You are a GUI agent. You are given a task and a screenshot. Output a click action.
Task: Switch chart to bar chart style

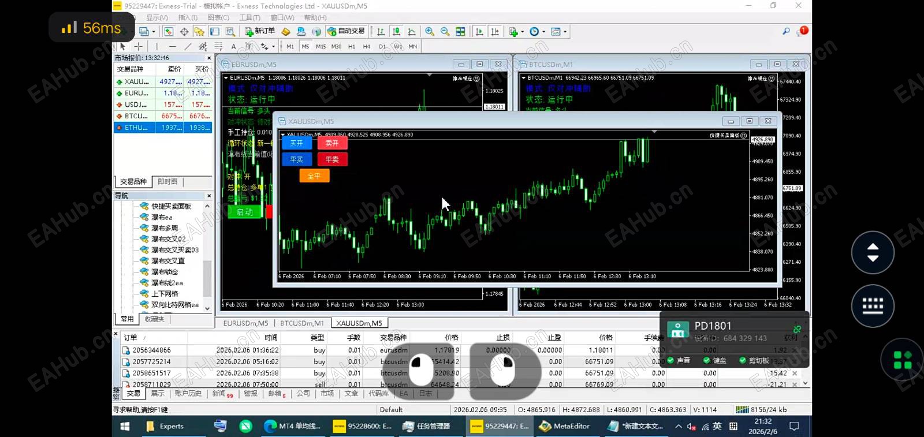point(381,31)
